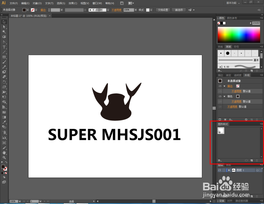Open Adobe Bridge from the menu bar
The width and height of the screenshot is (264, 204).
click(122, 3)
